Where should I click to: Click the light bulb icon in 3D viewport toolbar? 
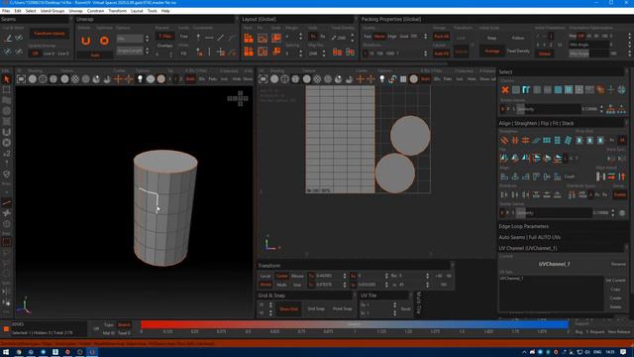(x=140, y=79)
